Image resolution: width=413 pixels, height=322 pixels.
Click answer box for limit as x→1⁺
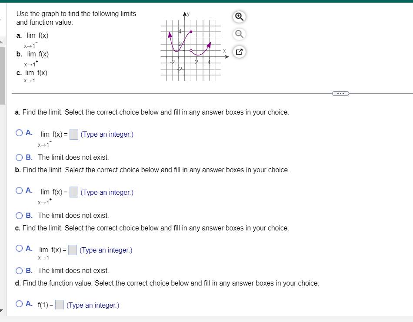tap(74, 192)
